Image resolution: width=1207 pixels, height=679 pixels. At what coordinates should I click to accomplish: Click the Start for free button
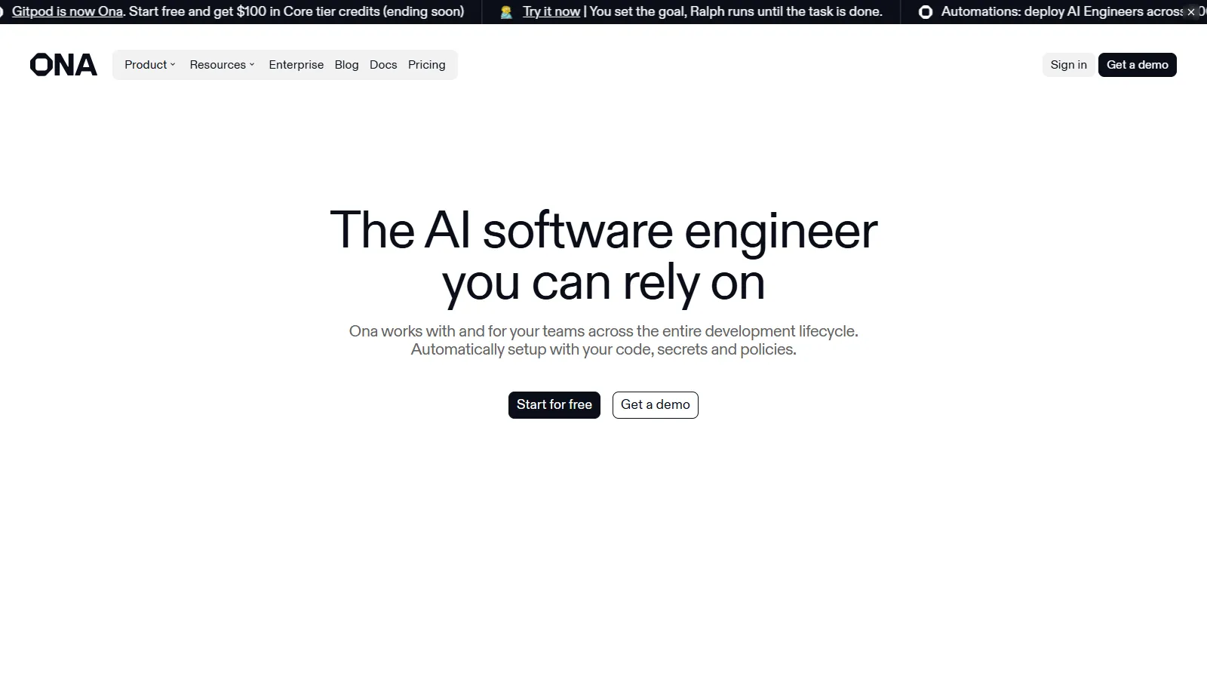(554, 404)
